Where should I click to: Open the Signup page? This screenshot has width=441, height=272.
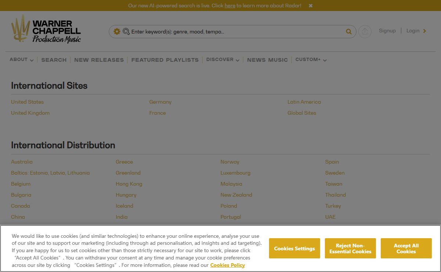pos(387,31)
